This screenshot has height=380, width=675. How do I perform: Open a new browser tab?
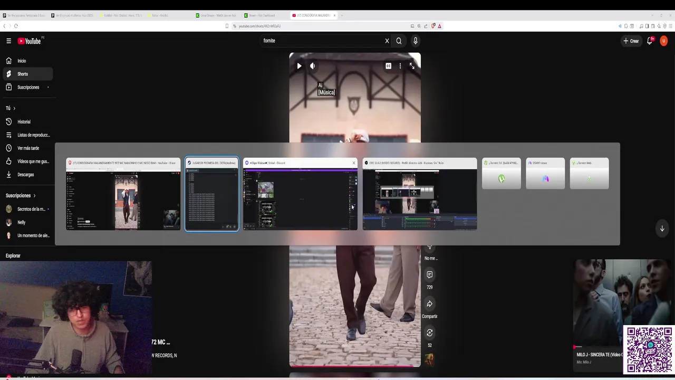(342, 15)
